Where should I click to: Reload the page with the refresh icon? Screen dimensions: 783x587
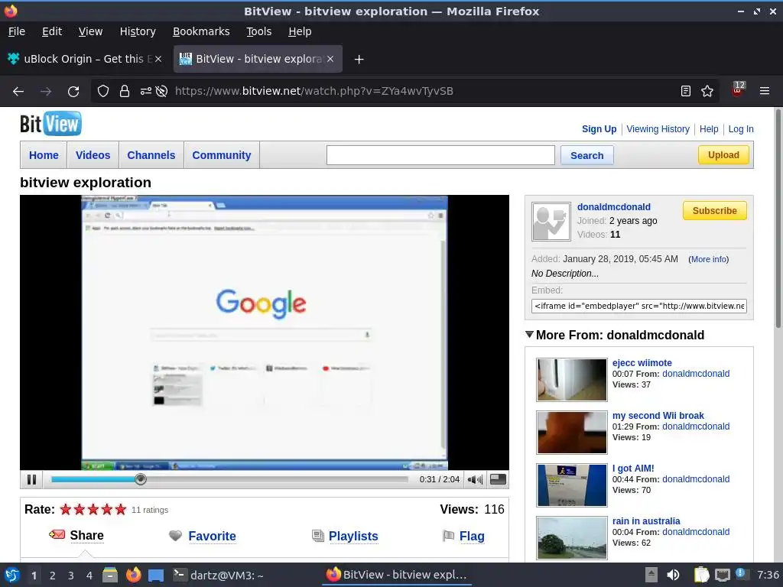click(73, 92)
